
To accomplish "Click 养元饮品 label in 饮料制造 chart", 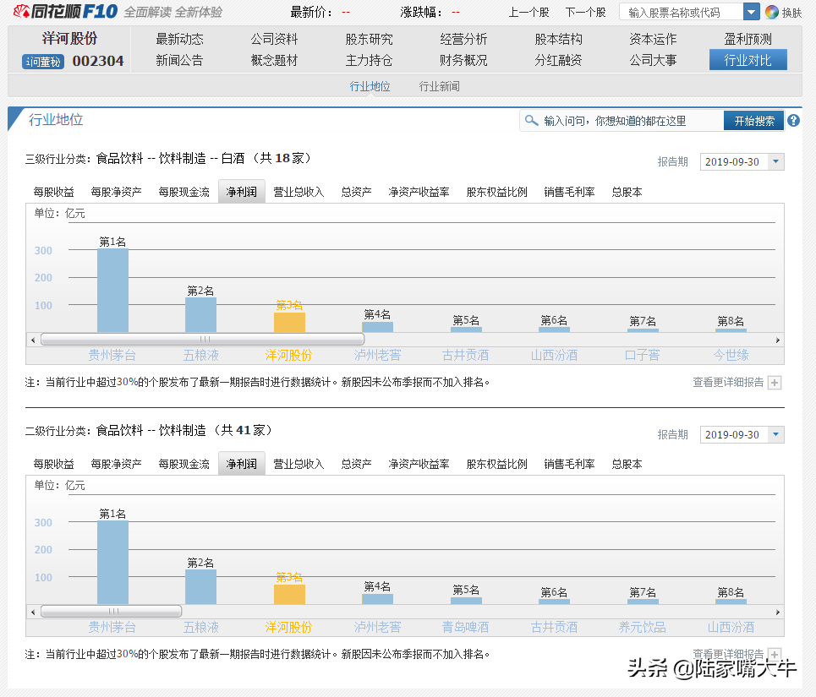I will (642, 628).
